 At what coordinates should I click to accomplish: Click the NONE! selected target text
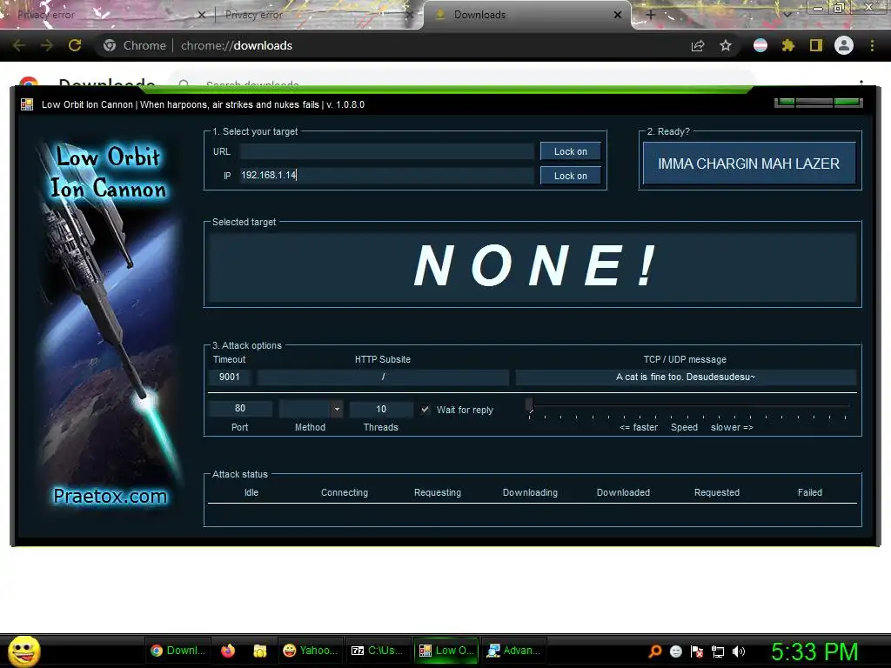[x=535, y=265]
